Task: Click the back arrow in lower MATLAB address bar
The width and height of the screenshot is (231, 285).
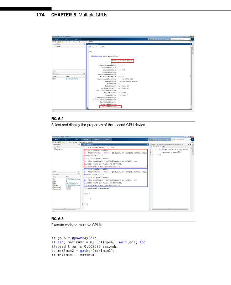Action: (53, 142)
